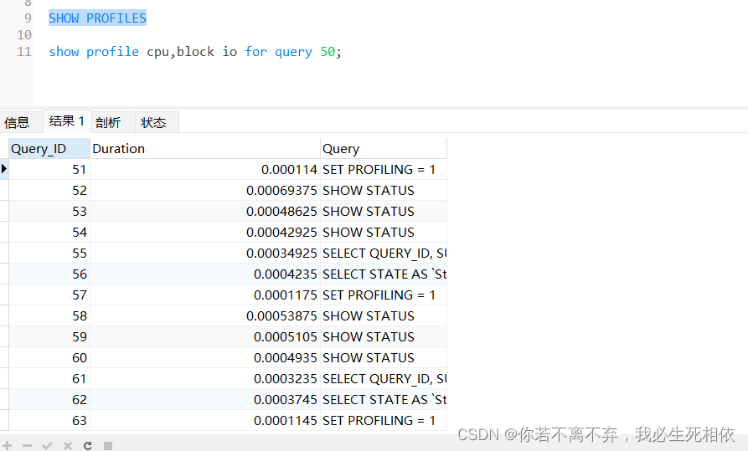Click Duration value 0.0001175

coord(205,295)
